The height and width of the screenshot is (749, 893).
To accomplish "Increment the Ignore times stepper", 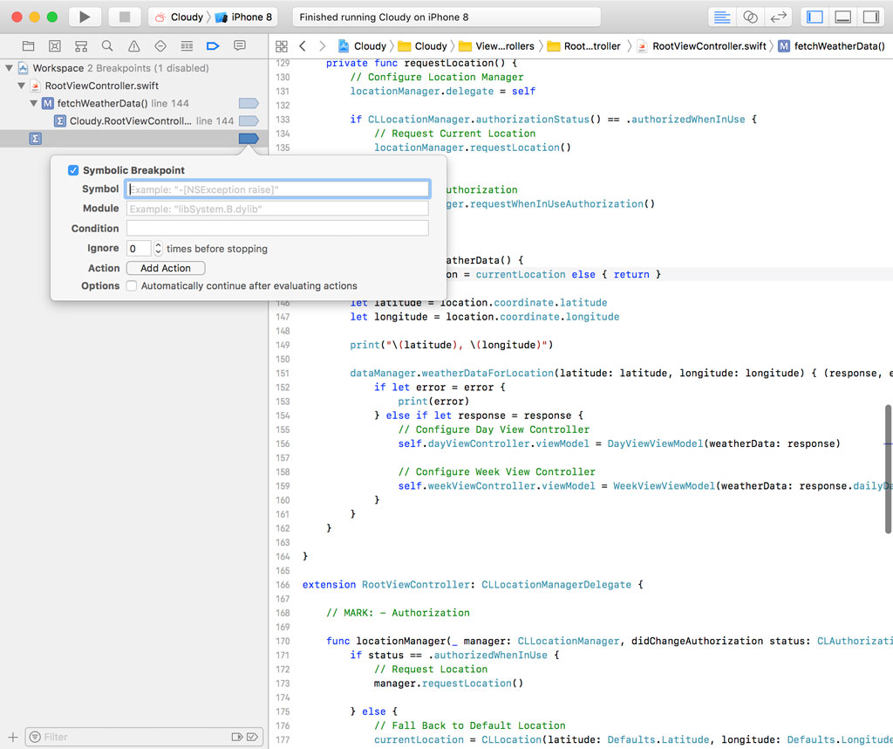I will click(x=157, y=244).
